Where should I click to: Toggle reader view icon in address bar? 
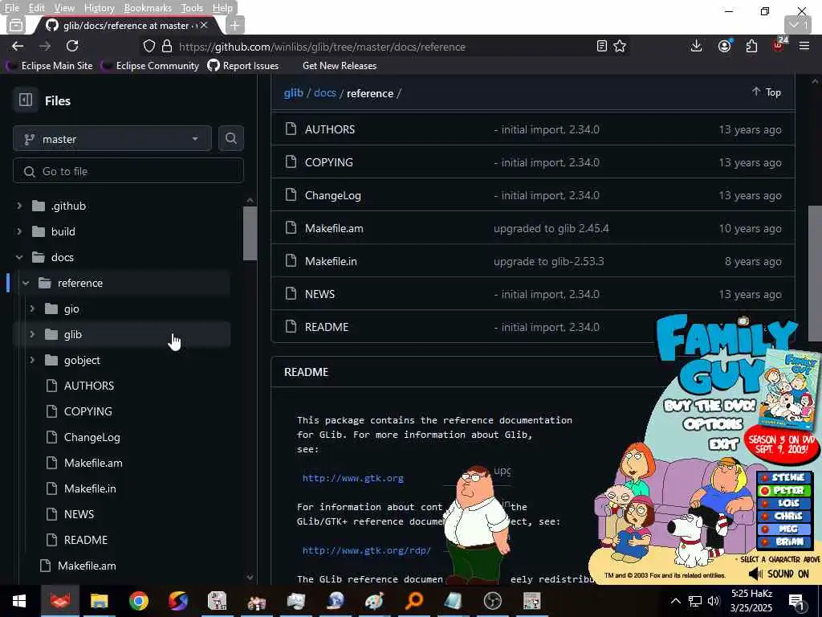(x=602, y=46)
